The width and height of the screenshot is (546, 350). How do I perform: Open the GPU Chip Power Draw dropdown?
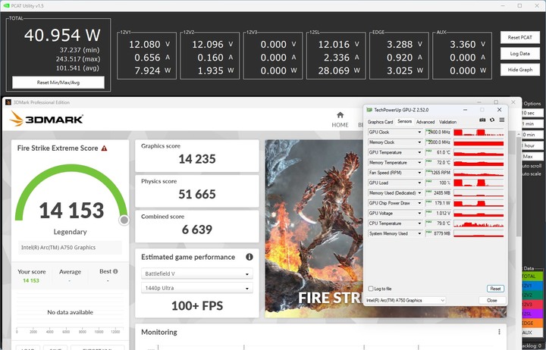(x=419, y=203)
